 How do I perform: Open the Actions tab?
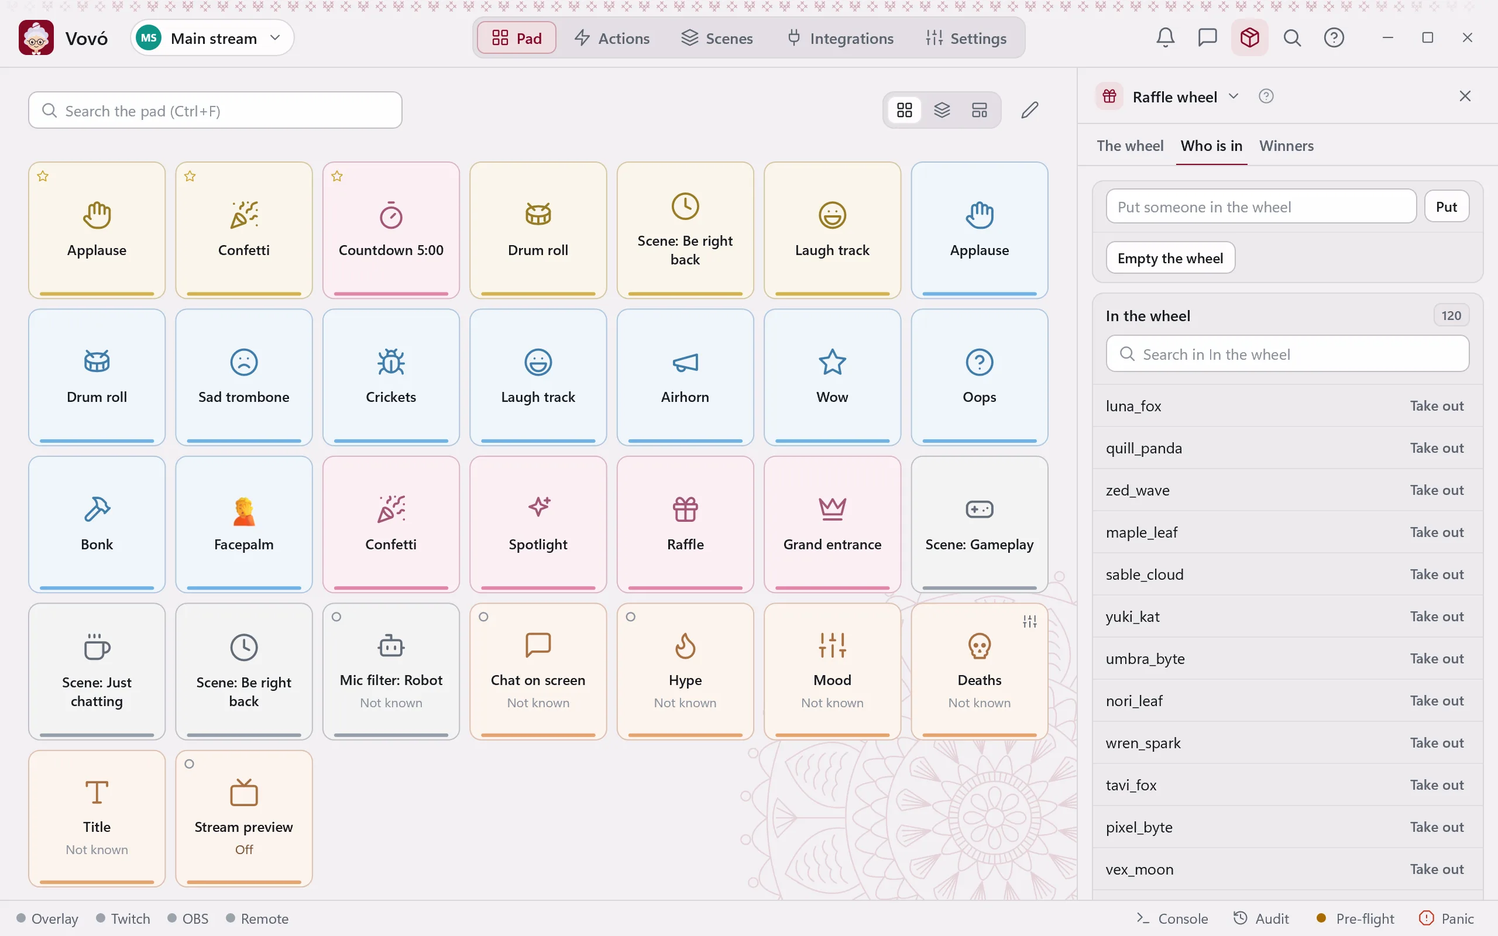point(611,38)
